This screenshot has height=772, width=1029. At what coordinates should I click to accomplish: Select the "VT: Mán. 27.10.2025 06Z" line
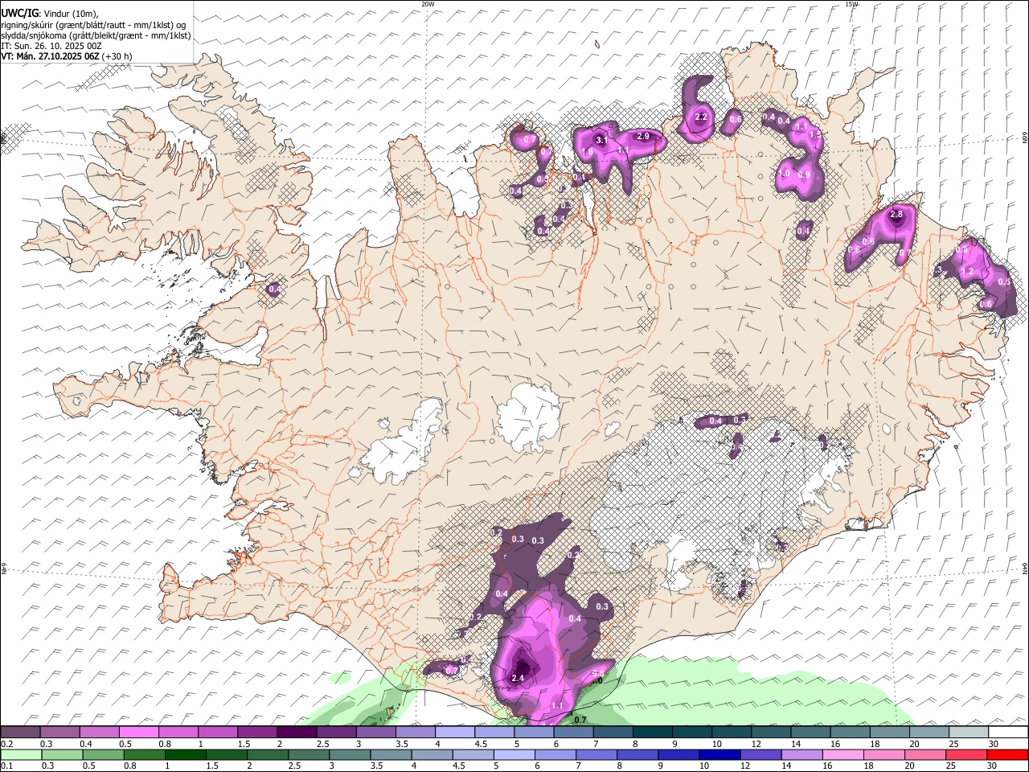click(x=51, y=56)
